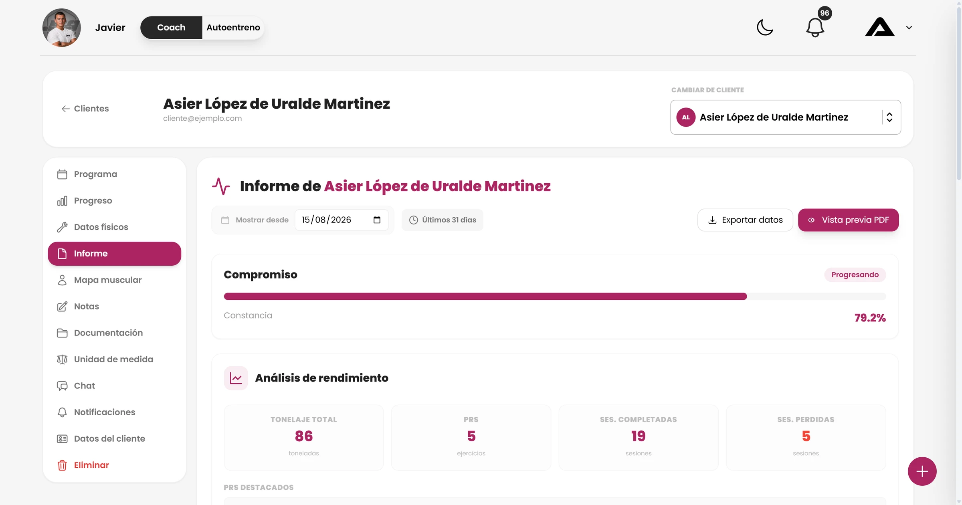The height and width of the screenshot is (505, 962).
Task: Go back to Clientes list
Action: click(85, 109)
